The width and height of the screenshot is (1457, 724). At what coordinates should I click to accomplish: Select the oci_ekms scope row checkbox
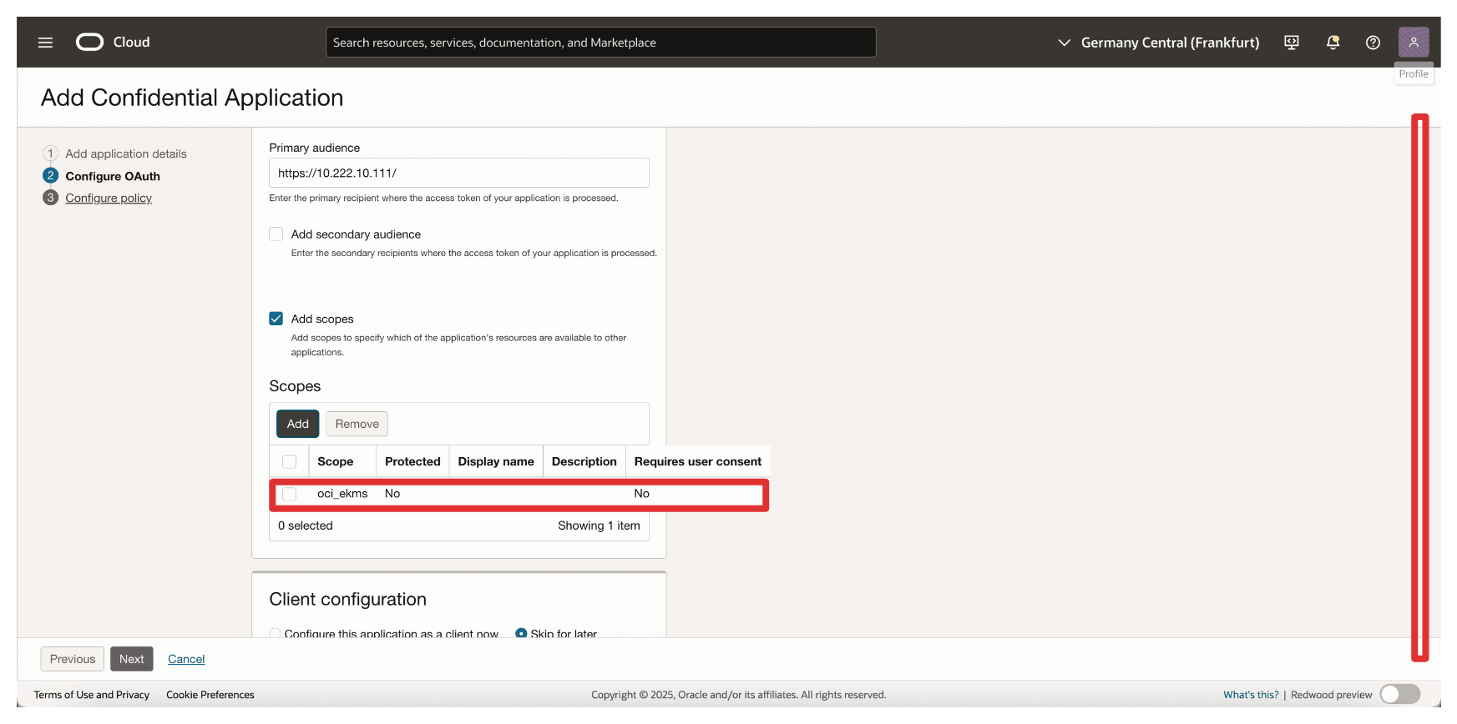coord(290,494)
